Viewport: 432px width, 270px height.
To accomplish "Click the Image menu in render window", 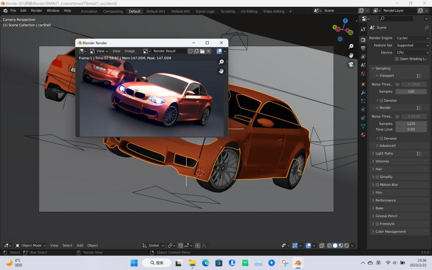I will (x=130, y=51).
